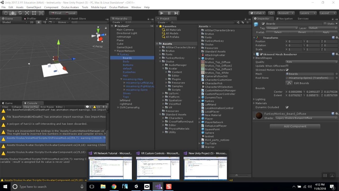Open File Explorer from taskbar

pos(103,187)
